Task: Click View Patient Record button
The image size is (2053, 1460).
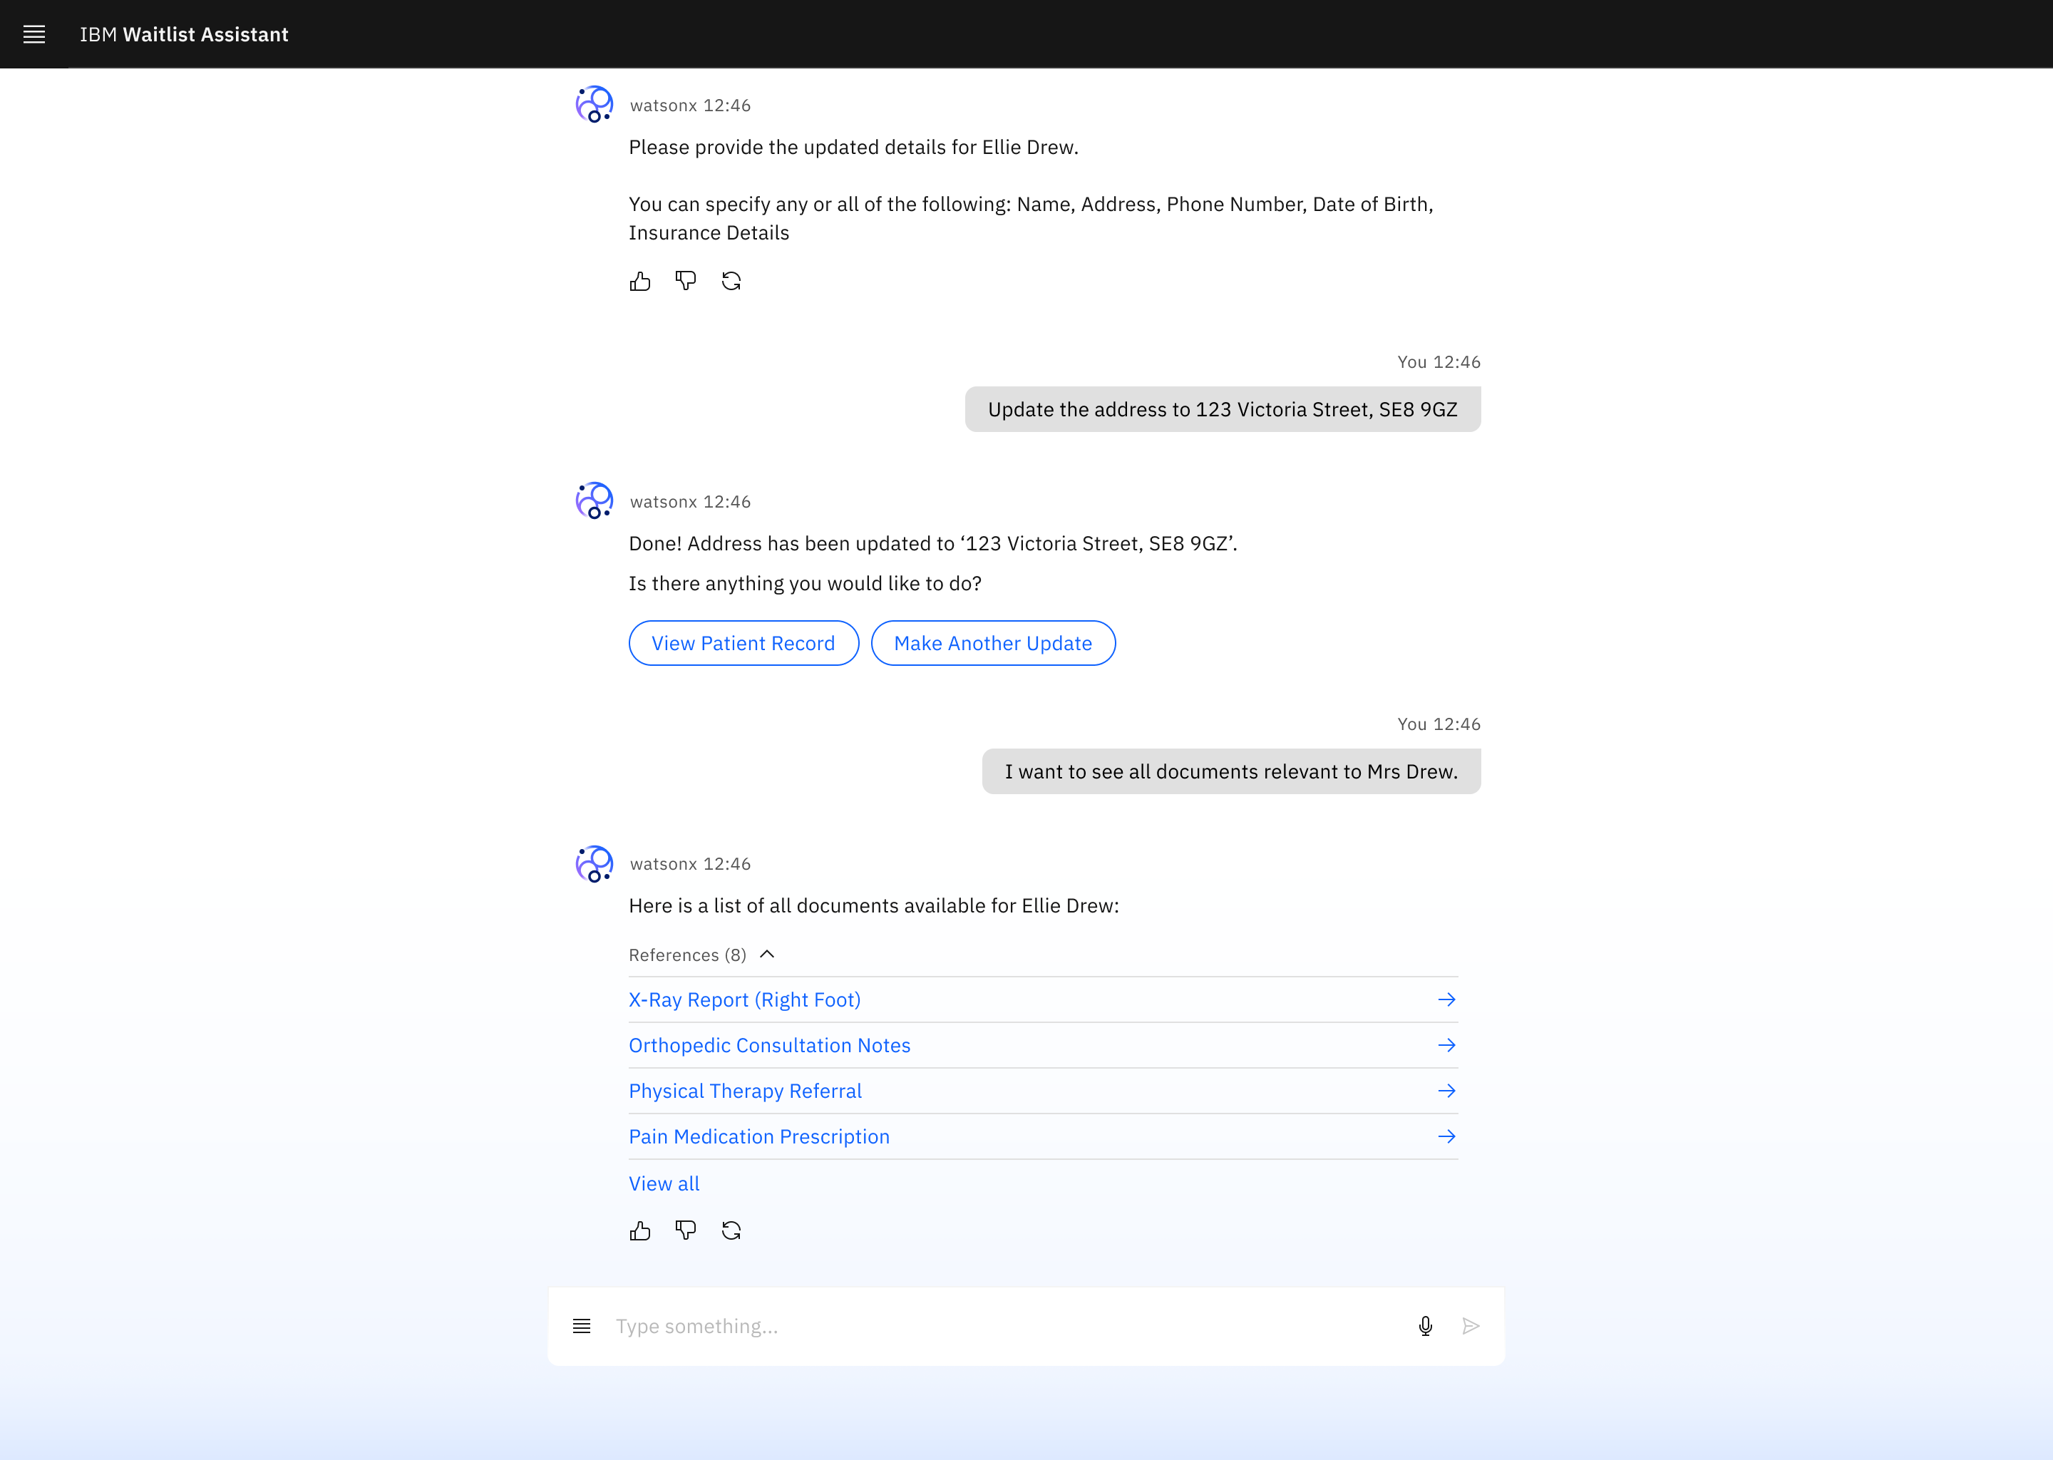Action: pyautogui.click(x=743, y=644)
